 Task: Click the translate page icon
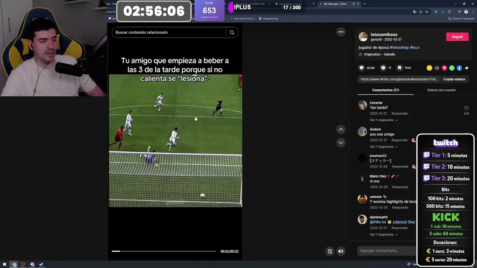tap(415, 12)
